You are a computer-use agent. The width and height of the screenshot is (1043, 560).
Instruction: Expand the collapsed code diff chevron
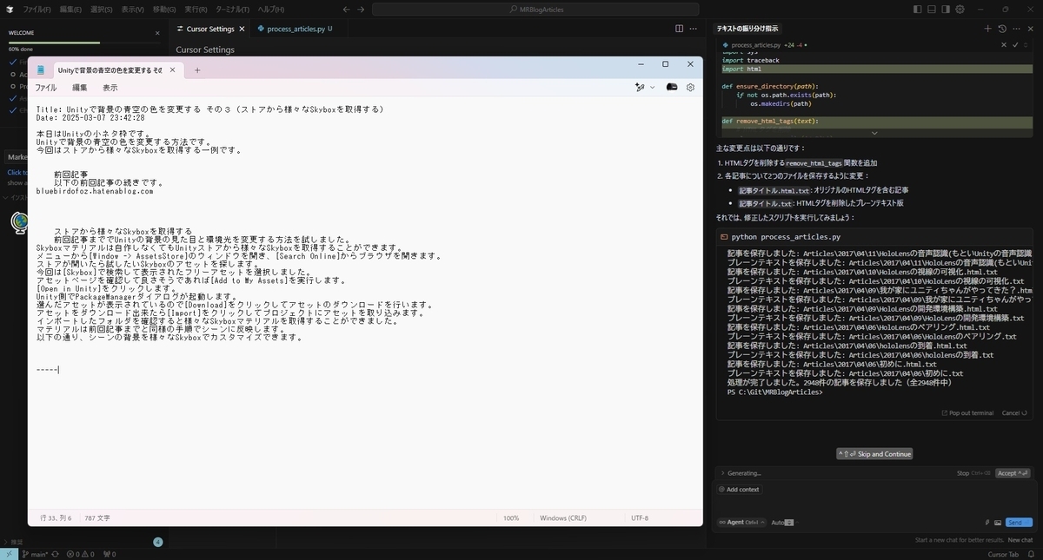(874, 133)
